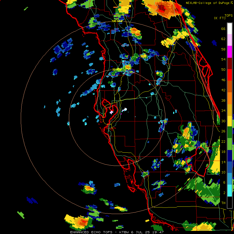Click the legend value "50"
234x234 pixels.
[x=223, y=70]
